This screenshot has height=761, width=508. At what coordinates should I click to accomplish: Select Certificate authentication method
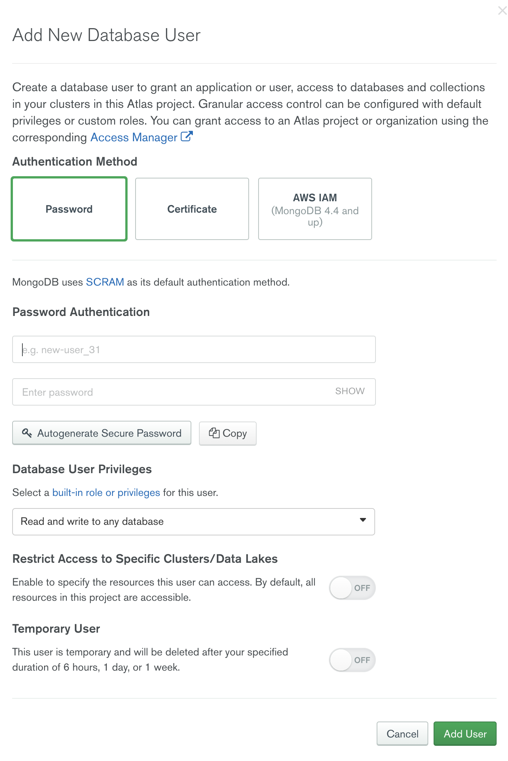pyautogui.click(x=192, y=209)
